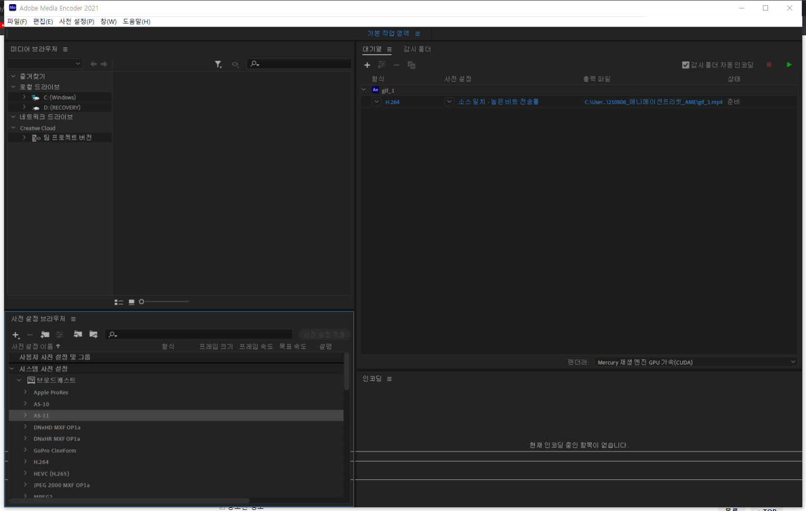806x511 pixels.
Task: Open the 편집(E) menu
Action: coord(43,22)
